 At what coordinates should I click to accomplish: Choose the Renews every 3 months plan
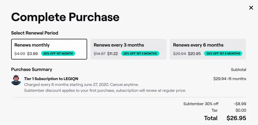coord(128,49)
